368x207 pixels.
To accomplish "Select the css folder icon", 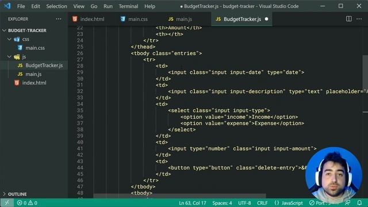I will (x=17, y=39).
